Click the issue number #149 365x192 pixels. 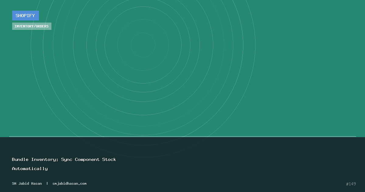(x=351, y=184)
